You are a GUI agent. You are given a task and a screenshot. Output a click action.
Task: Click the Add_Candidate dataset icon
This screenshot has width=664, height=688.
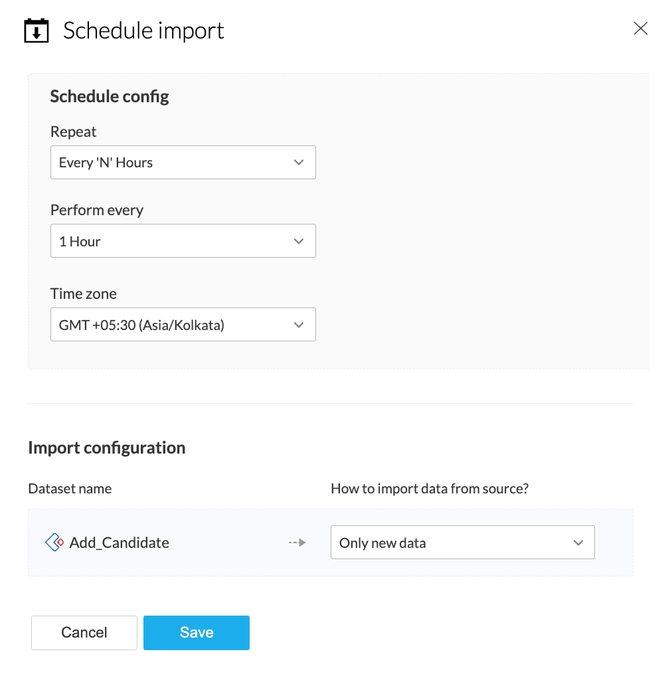coord(54,543)
